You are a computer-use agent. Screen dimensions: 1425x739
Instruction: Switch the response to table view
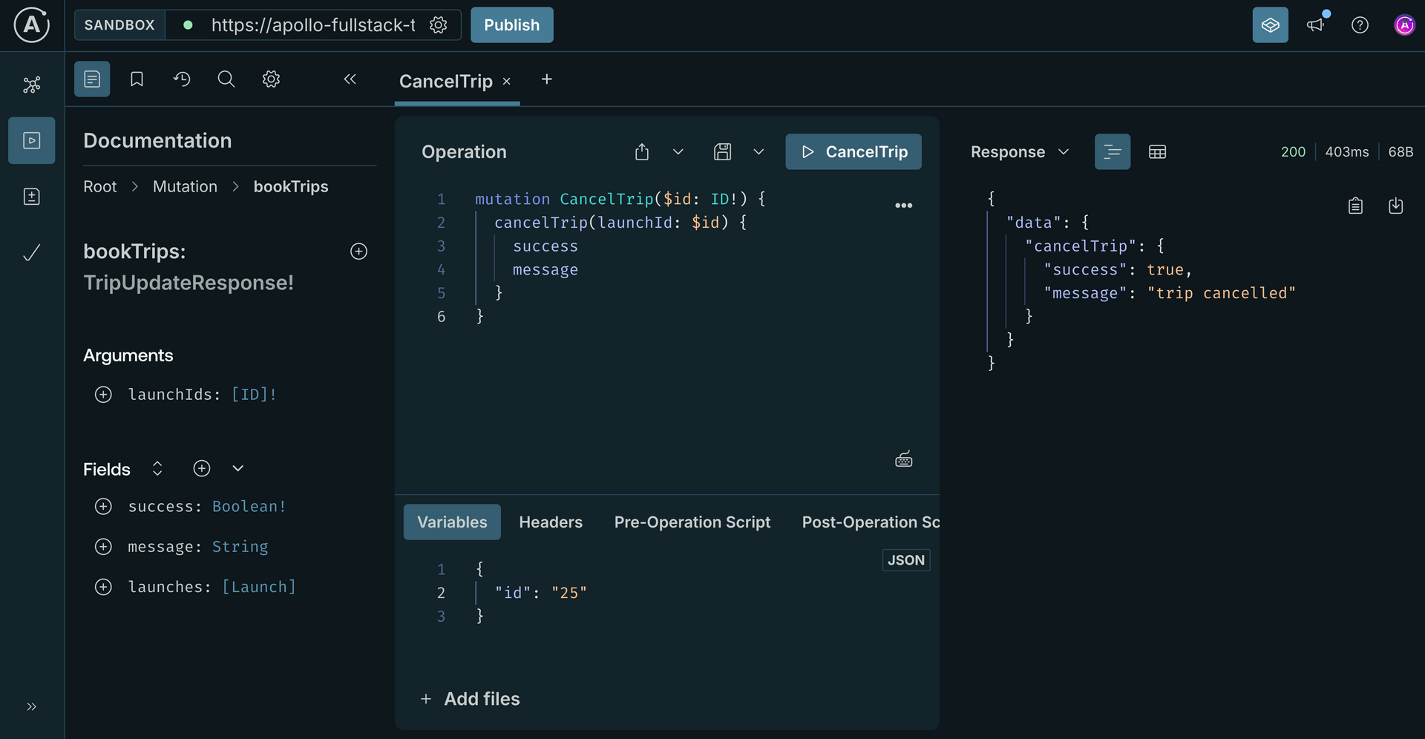coord(1158,151)
